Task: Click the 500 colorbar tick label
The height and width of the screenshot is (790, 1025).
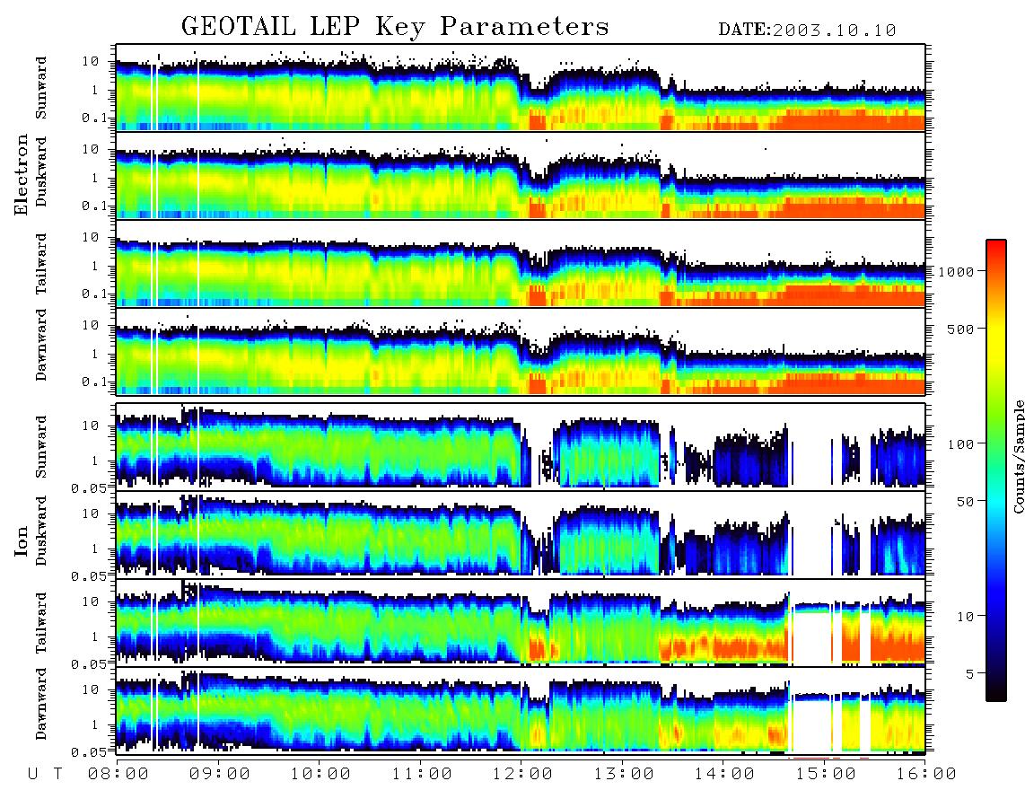Action: pyautogui.click(x=960, y=329)
